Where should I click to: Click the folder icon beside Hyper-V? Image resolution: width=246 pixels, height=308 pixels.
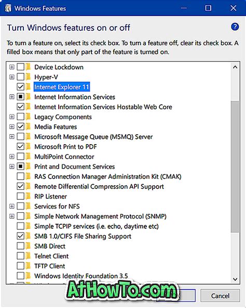[x=29, y=77]
